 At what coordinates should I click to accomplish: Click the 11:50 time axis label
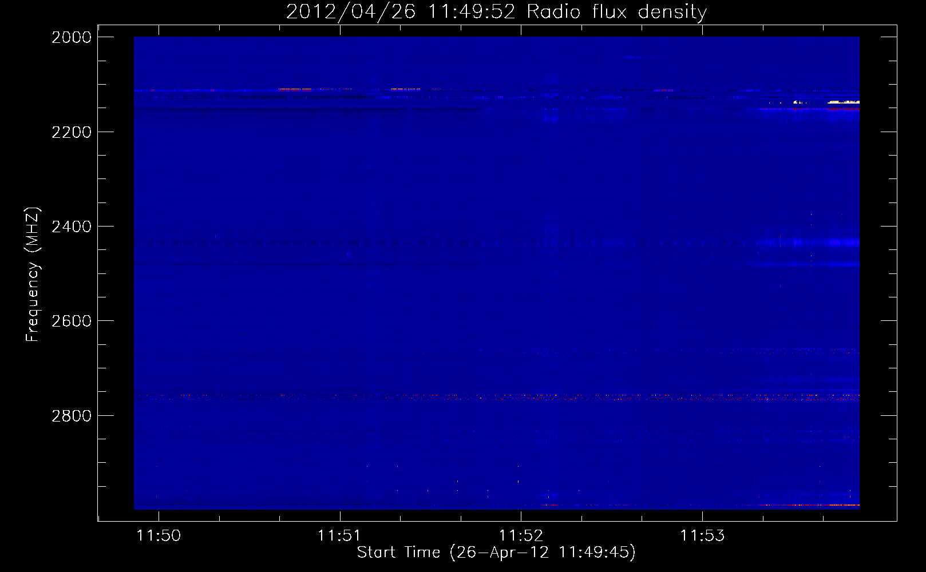[x=159, y=535]
